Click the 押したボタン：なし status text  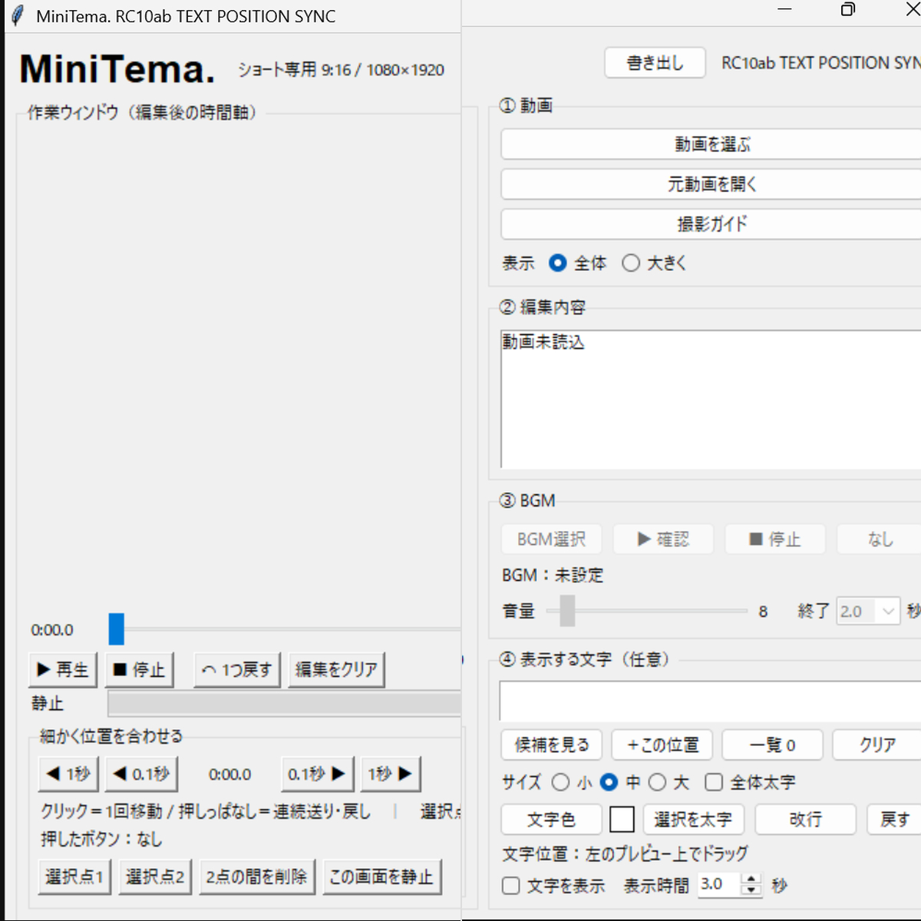point(101,839)
